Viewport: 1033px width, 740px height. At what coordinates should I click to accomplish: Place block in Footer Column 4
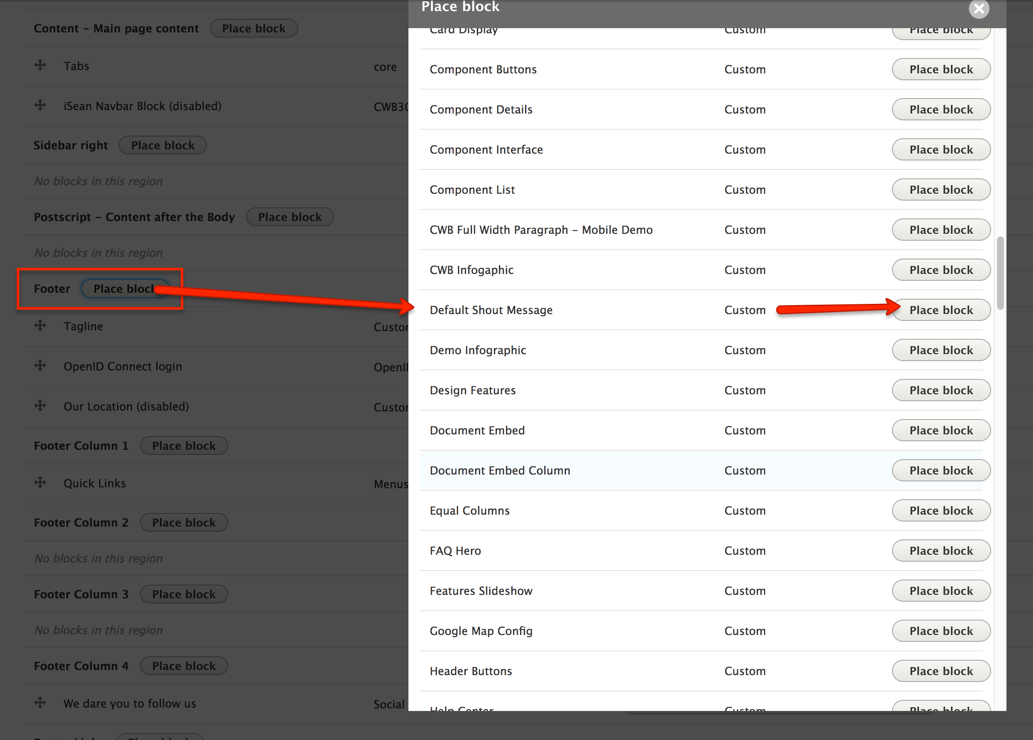click(184, 666)
